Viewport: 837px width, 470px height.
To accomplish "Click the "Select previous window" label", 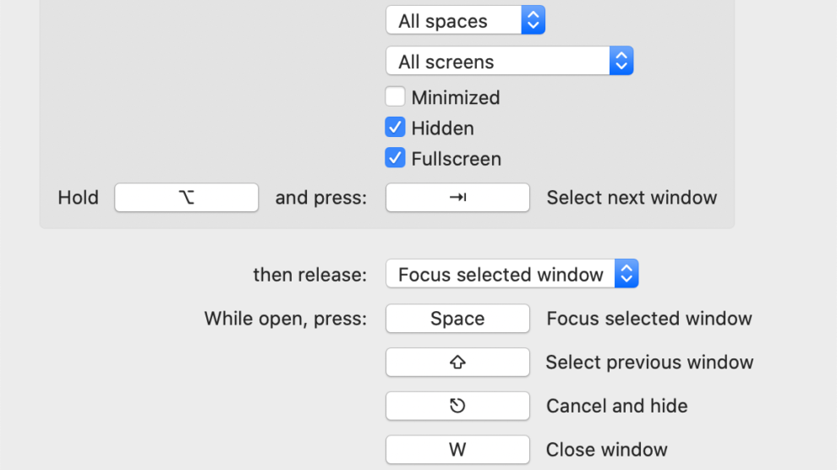I will (649, 362).
